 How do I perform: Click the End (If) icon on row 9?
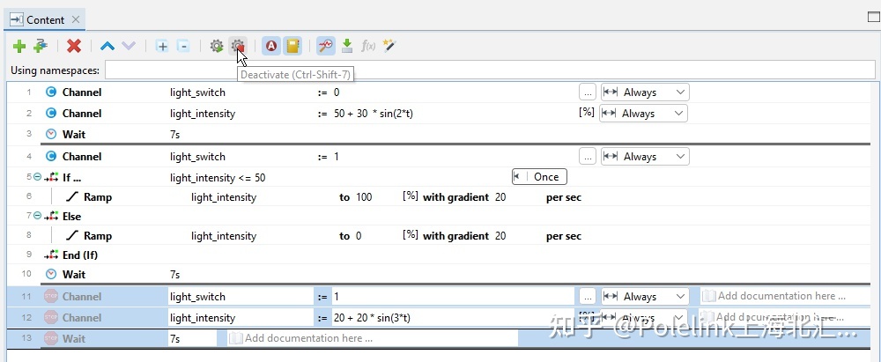point(51,255)
